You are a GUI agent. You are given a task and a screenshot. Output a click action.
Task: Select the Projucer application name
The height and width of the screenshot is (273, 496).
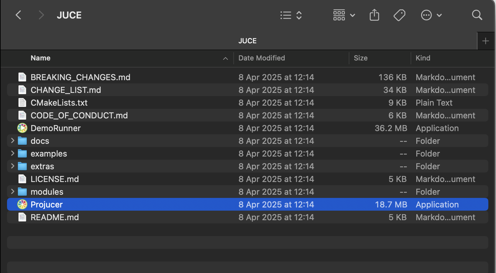(x=47, y=205)
